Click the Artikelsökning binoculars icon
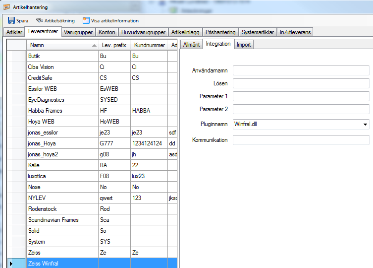The image size is (373, 268). pos(40,20)
